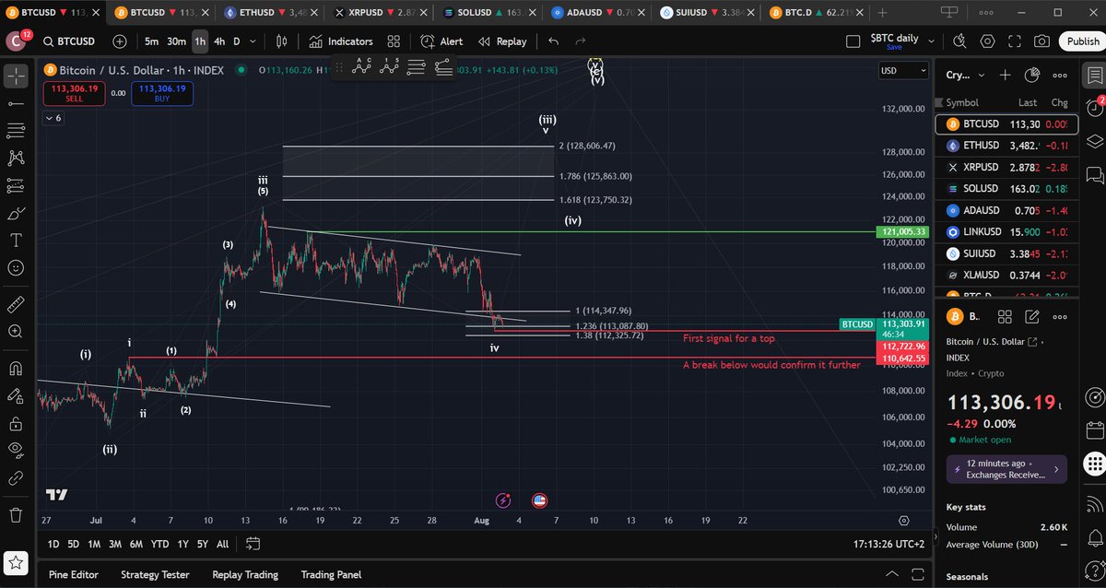Switch to the XRPUSD browser tab
This screenshot has width=1106, height=588.
point(378,13)
